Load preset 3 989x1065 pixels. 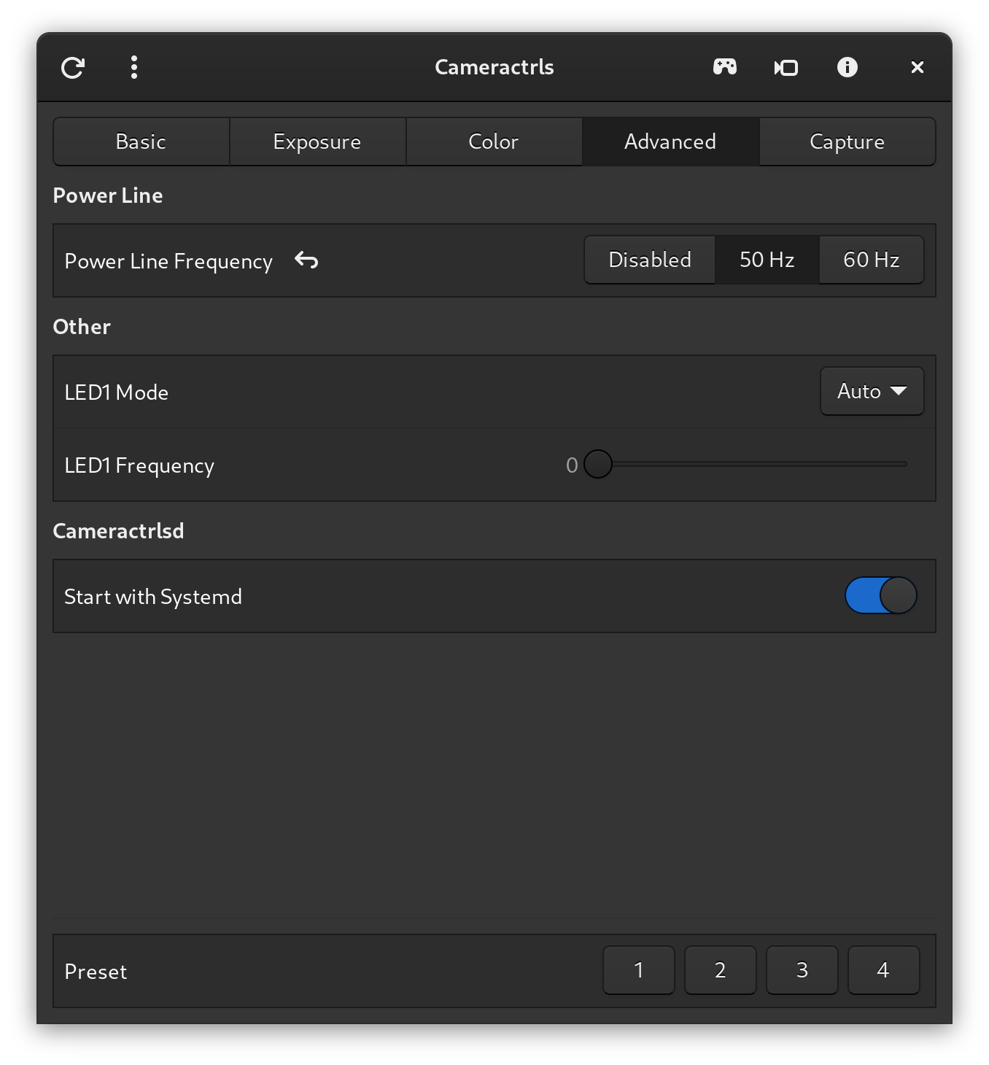click(802, 970)
